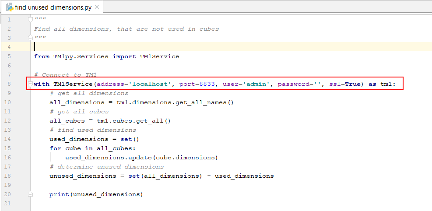This screenshot has width=432, height=211.
Task: Click the fold end marker on line 20
Action: [30, 194]
